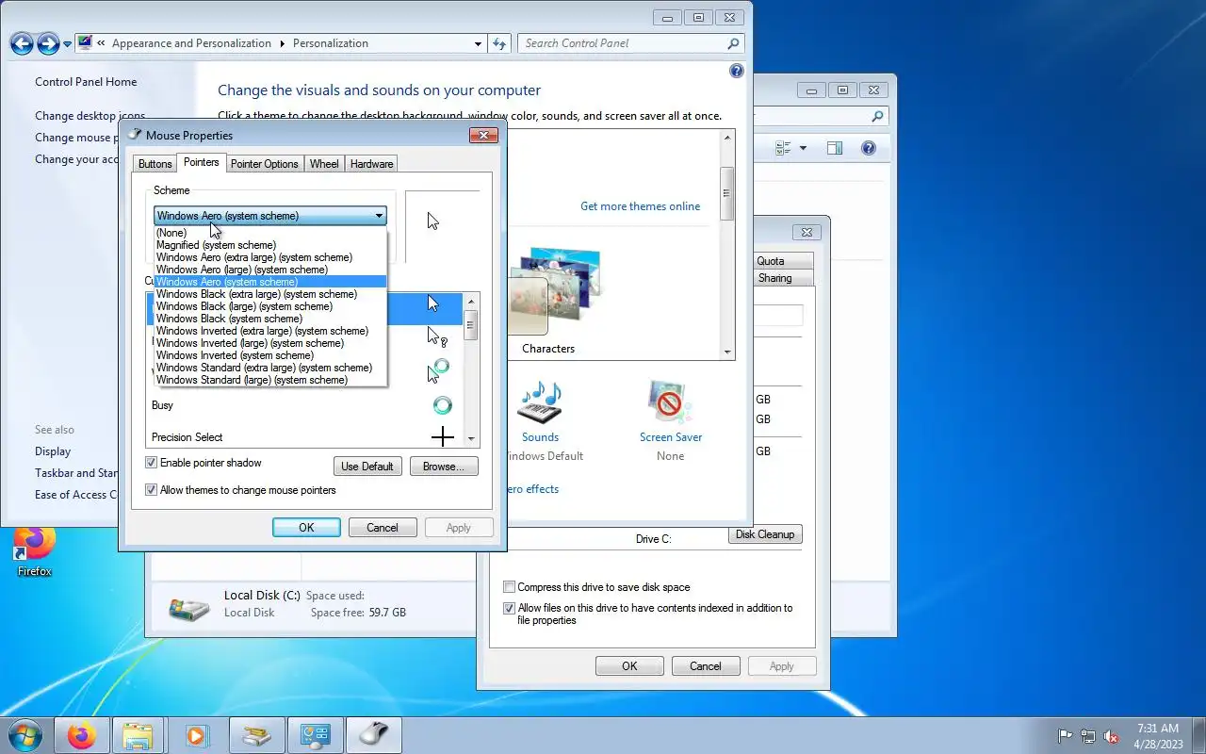
Task: Open the Sounds icon in Personalization
Action: coord(540,402)
